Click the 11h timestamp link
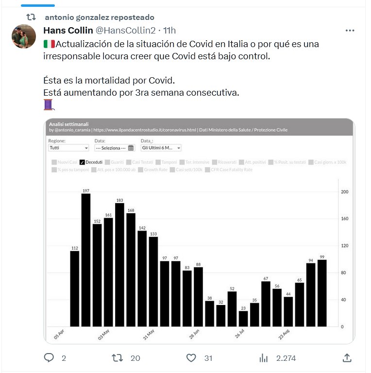371x373 pixels. 169,31
